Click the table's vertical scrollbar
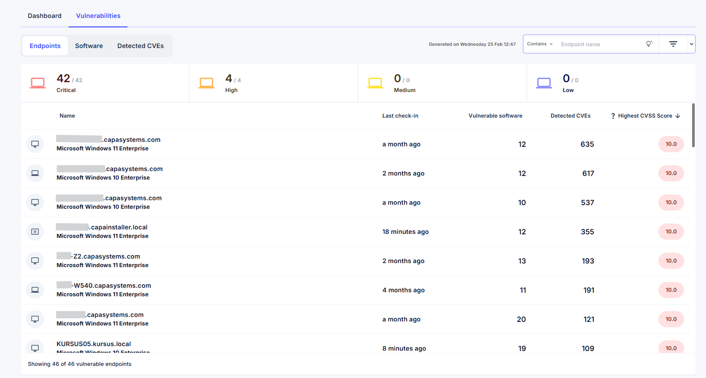Image resolution: width=706 pixels, height=378 pixels. coord(693,125)
